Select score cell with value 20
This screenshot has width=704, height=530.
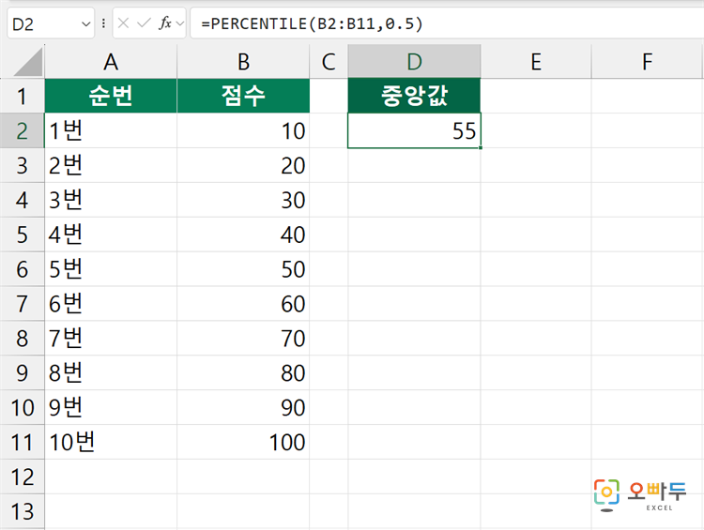pos(243,165)
